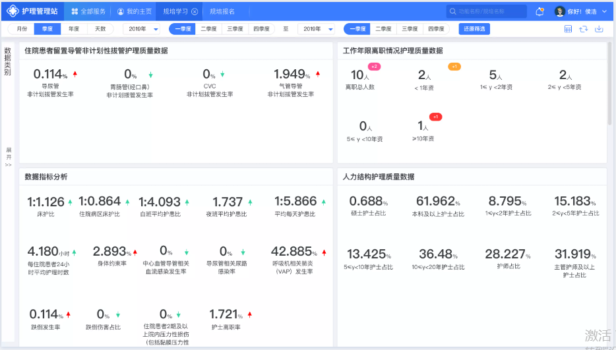Click the red up arrow beside 跌倒发生率

coord(69,314)
